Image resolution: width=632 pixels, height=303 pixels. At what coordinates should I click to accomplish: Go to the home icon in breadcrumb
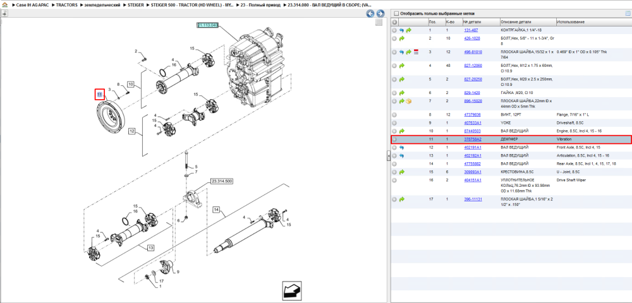pos(4,4)
